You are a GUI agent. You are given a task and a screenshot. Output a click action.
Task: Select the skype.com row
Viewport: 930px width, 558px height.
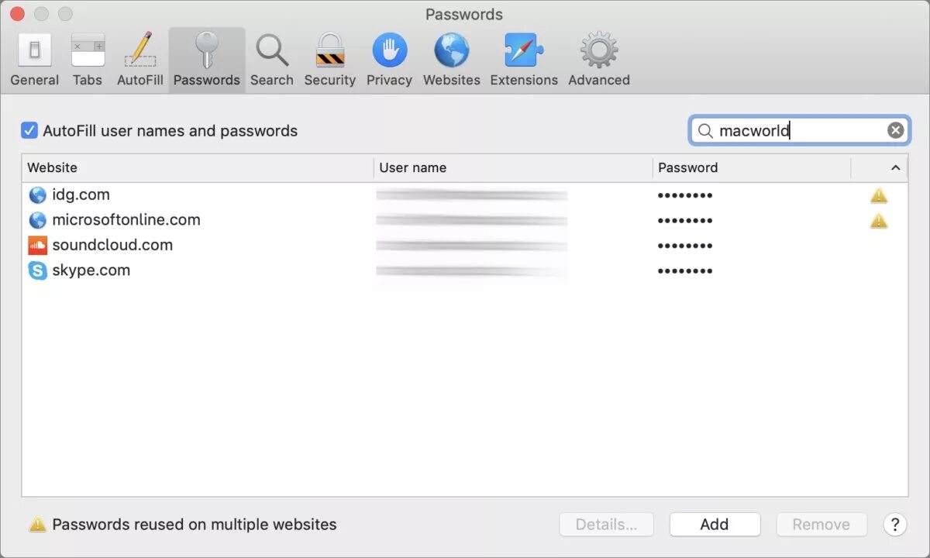pyautogui.click(x=465, y=270)
